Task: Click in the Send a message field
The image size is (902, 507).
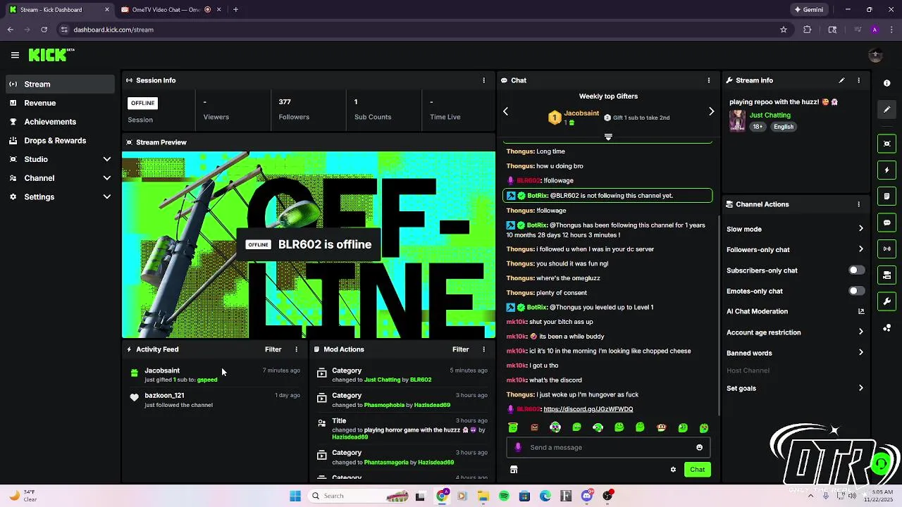Action: [x=607, y=447]
